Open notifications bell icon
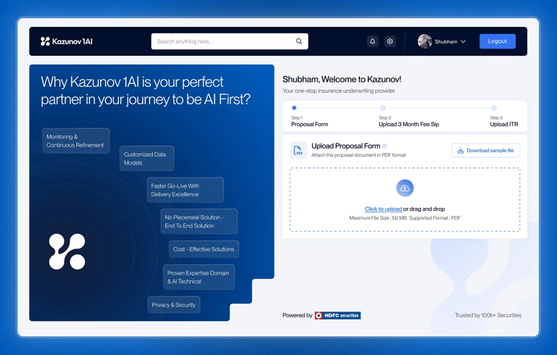Viewport: 557px width, 355px height. (372, 41)
